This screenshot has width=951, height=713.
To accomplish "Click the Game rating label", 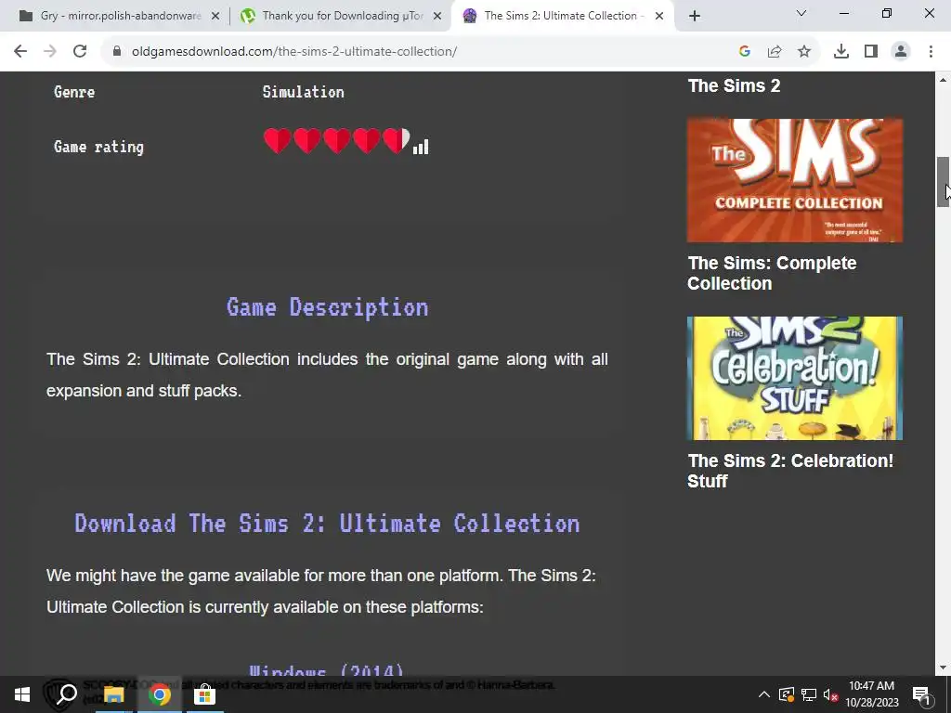I will point(98,147).
